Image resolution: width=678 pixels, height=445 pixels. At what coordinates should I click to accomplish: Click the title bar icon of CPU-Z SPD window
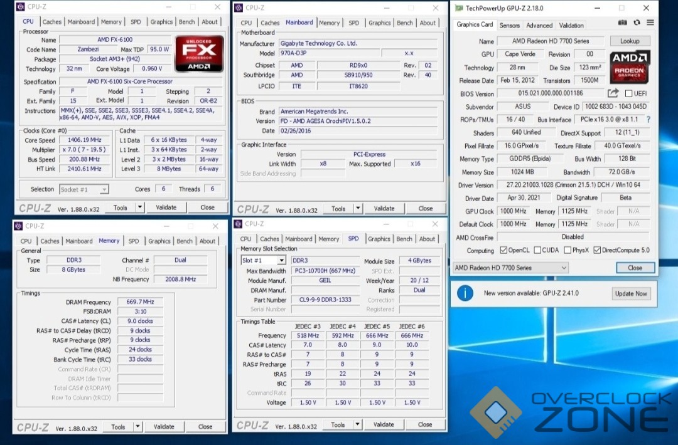coord(238,224)
